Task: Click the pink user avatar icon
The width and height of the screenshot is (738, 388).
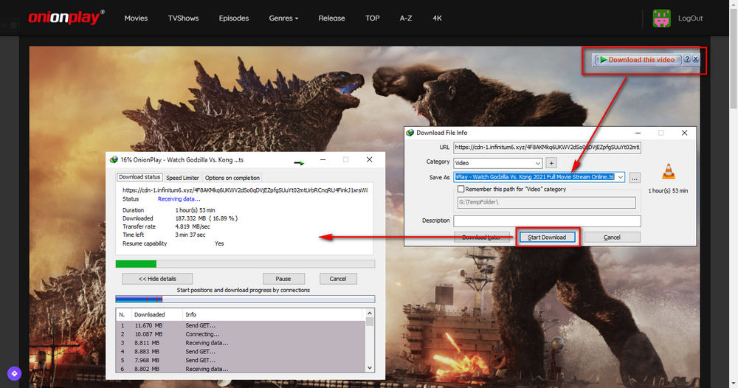Action: coord(661,18)
